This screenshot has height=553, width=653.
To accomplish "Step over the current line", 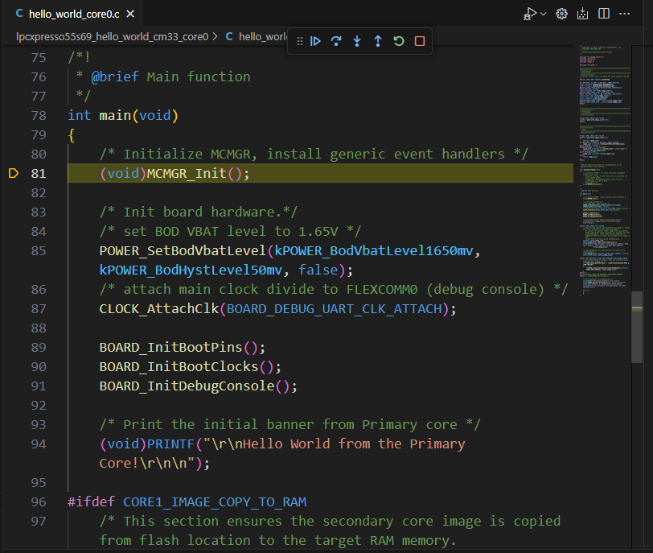I will [x=337, y=40].
